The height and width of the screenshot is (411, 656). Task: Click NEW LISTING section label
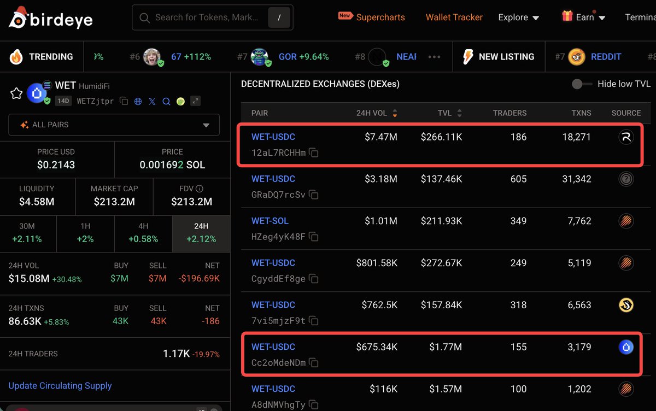click(507, 57)
